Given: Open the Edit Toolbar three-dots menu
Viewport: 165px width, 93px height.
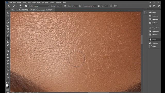Looking at the screenshot, I should pos(8,80).
